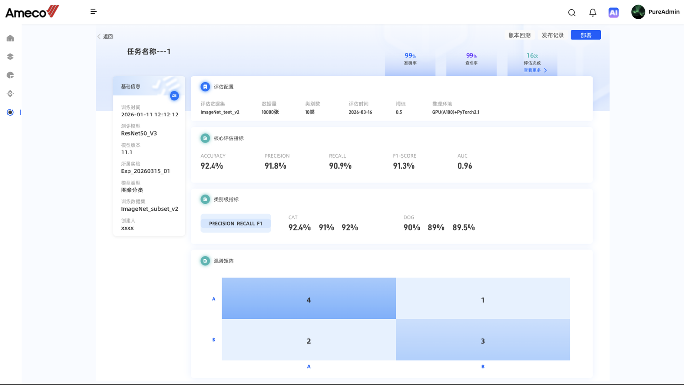The image size is (684, 385).
Task: Click DOG precision value 90%
Action: [x=412, y=227]
